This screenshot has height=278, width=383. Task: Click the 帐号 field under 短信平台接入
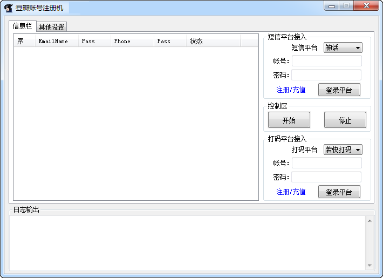coord(326,61)
